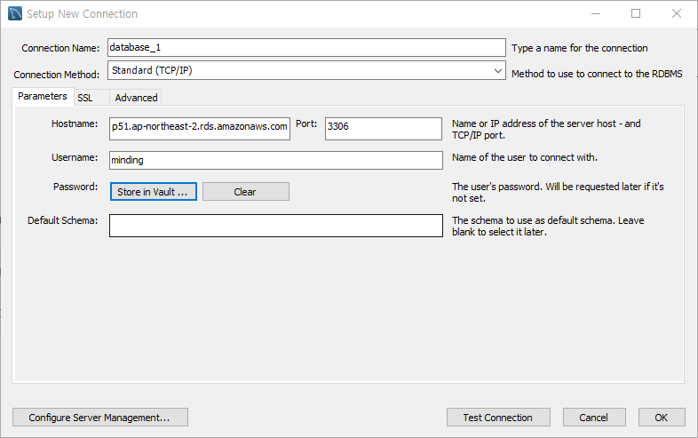Minimize the Setup New Connection window
Viewport: 698px width, 438px height.
coord(596,14)
